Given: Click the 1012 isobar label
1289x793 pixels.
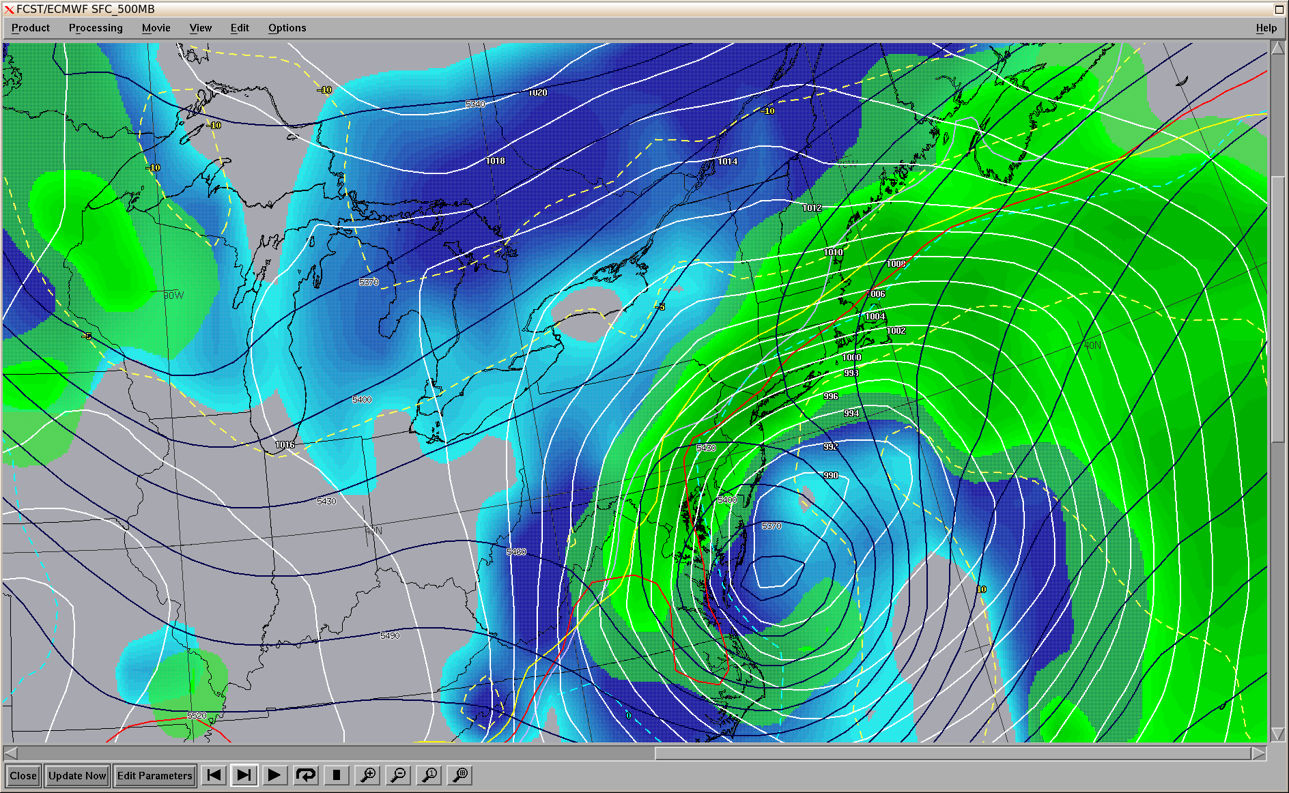Looking at the screenshot, I should (812, 208).
